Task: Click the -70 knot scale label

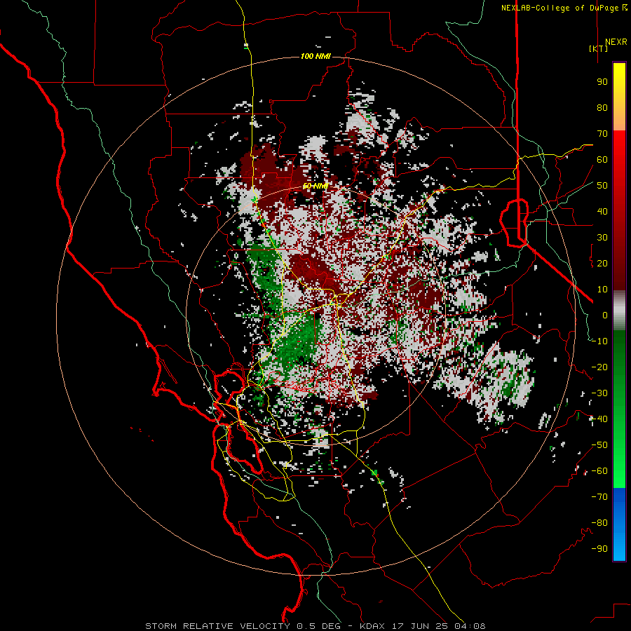Action: [x=599, y=497]
